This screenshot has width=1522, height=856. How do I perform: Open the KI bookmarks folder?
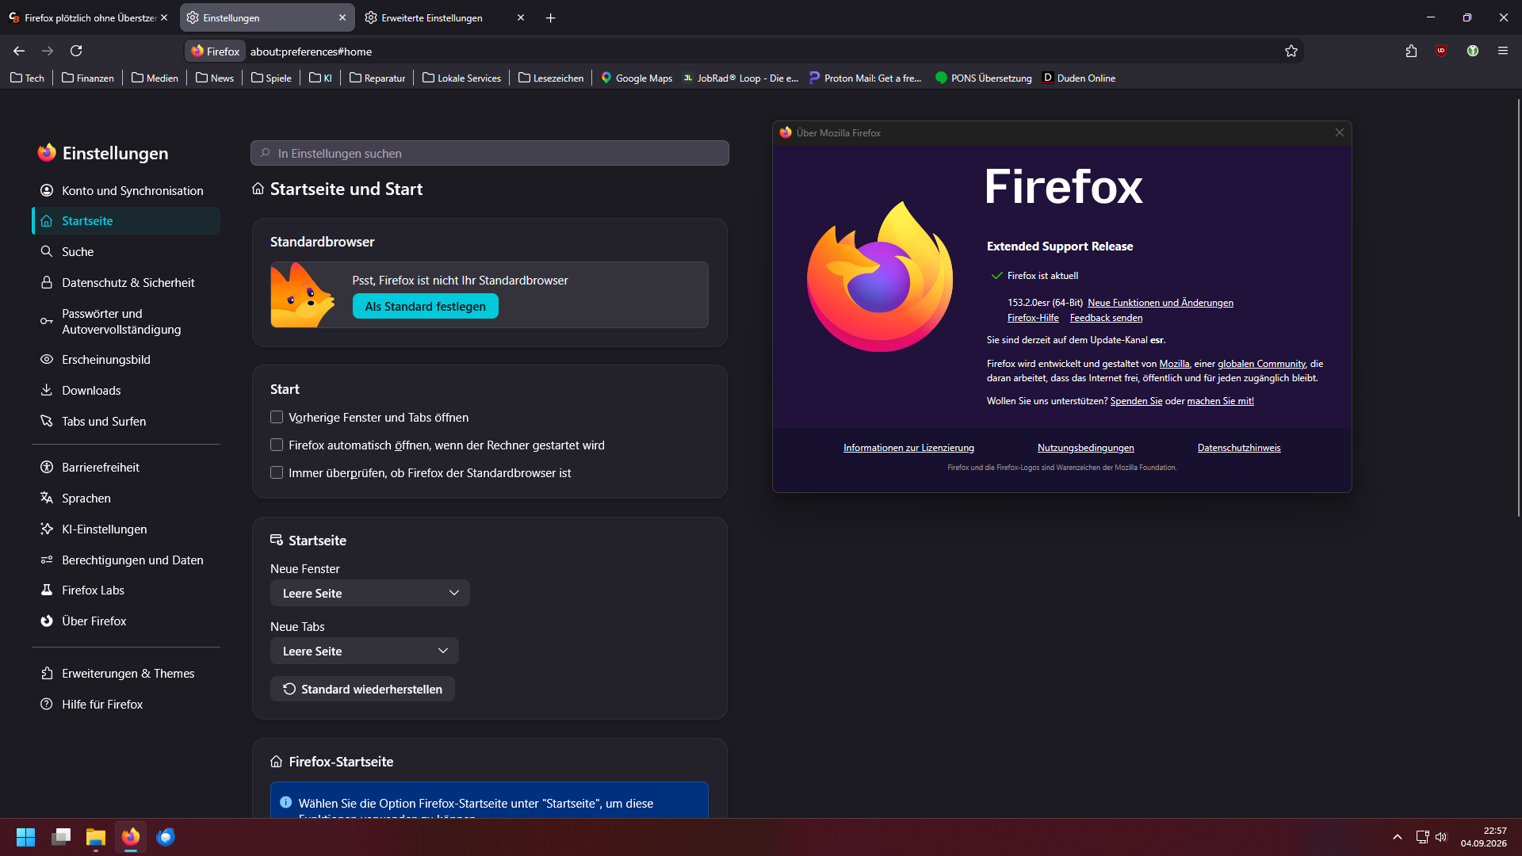pos(320,78)
